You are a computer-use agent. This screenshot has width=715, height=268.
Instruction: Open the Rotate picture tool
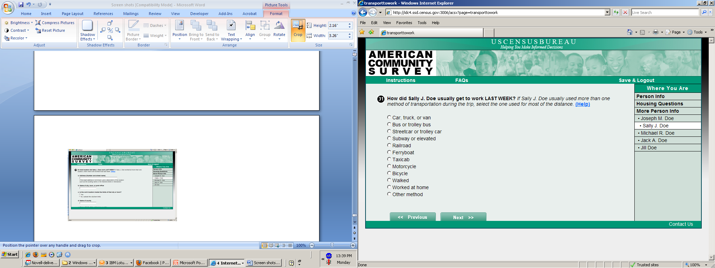279,29
